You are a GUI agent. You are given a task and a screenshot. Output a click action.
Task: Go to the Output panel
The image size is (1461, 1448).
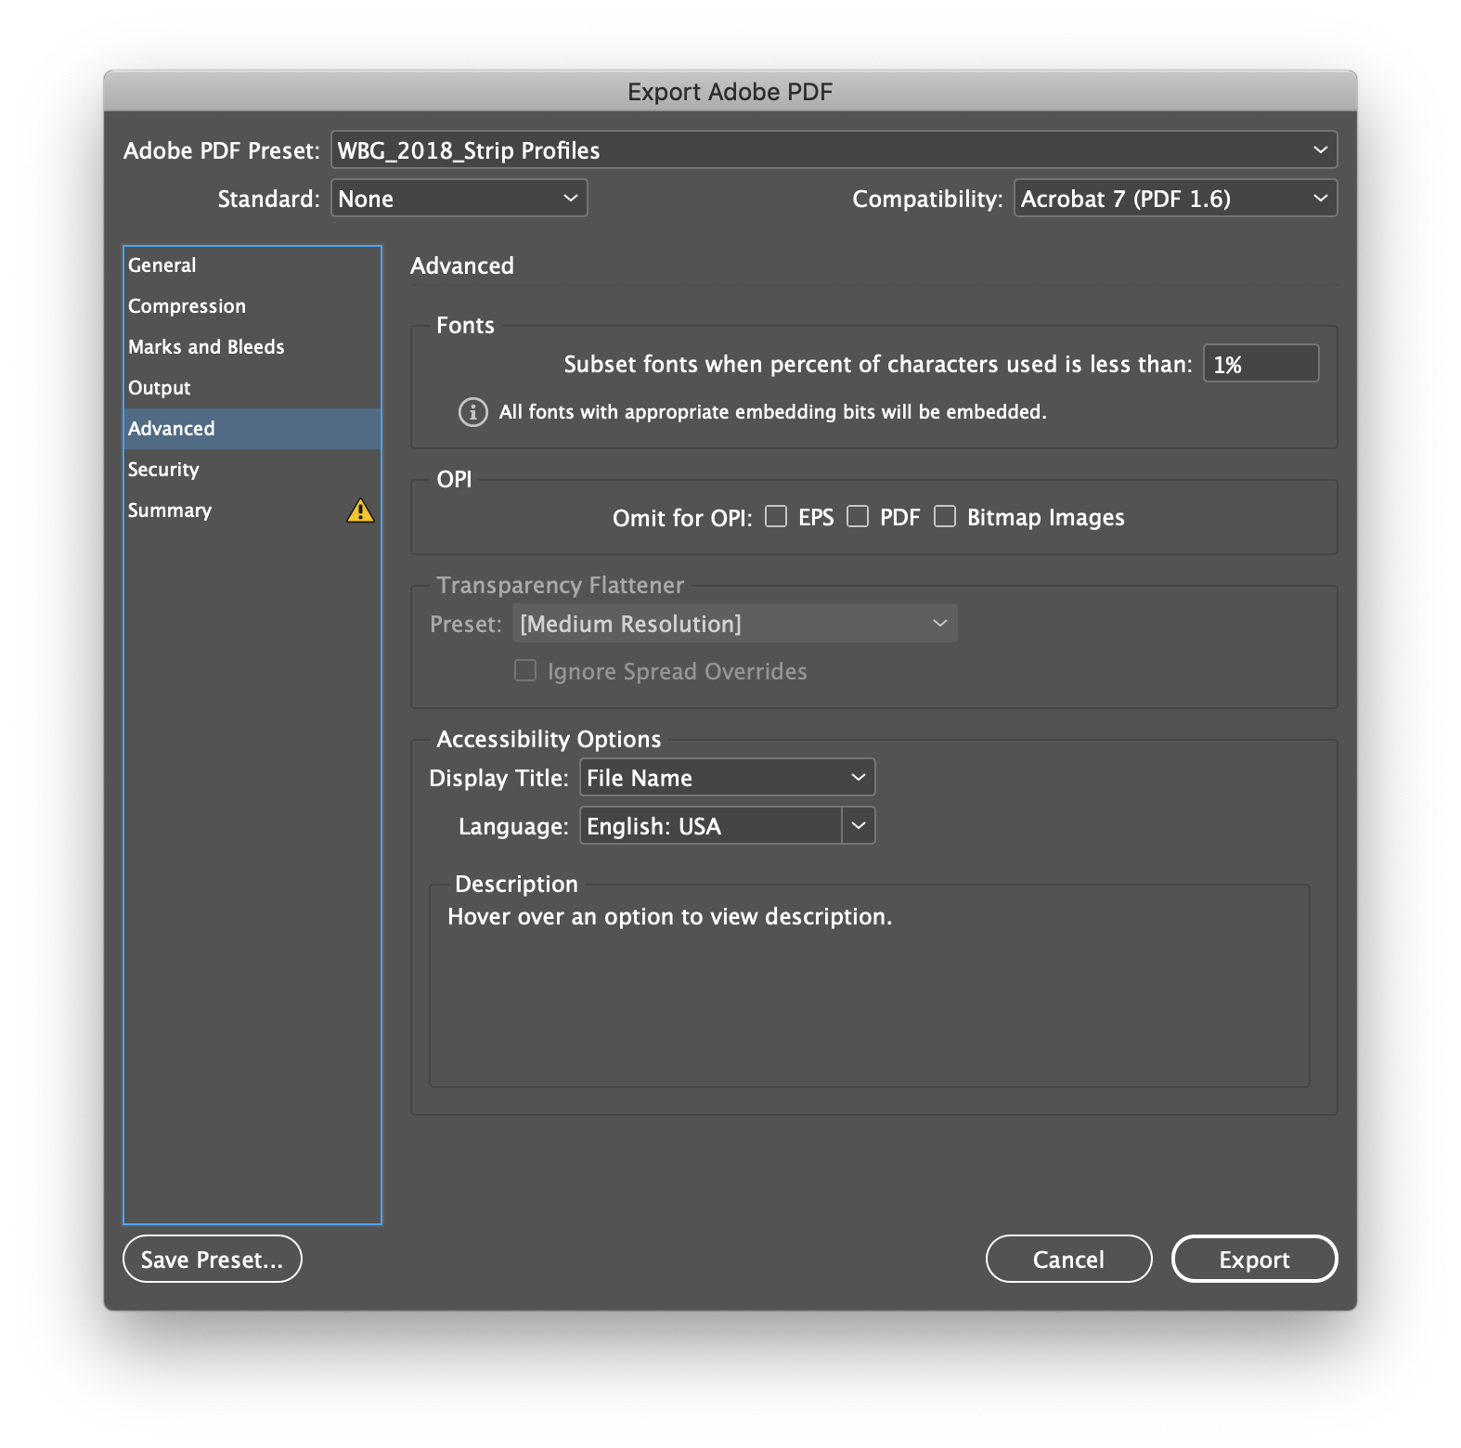[x=252, y=388]
